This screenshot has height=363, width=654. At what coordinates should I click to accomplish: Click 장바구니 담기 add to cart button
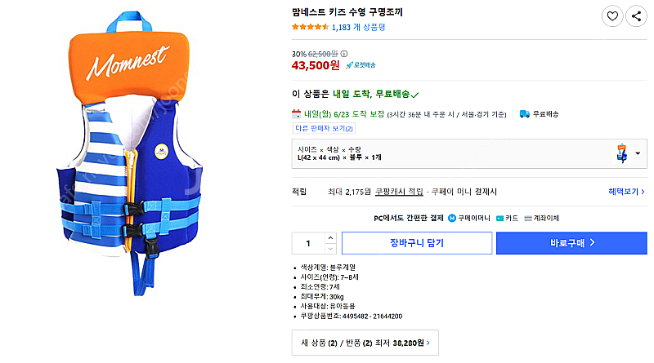point(416,243)
